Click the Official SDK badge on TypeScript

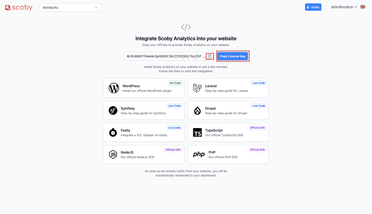click(257, 128)
